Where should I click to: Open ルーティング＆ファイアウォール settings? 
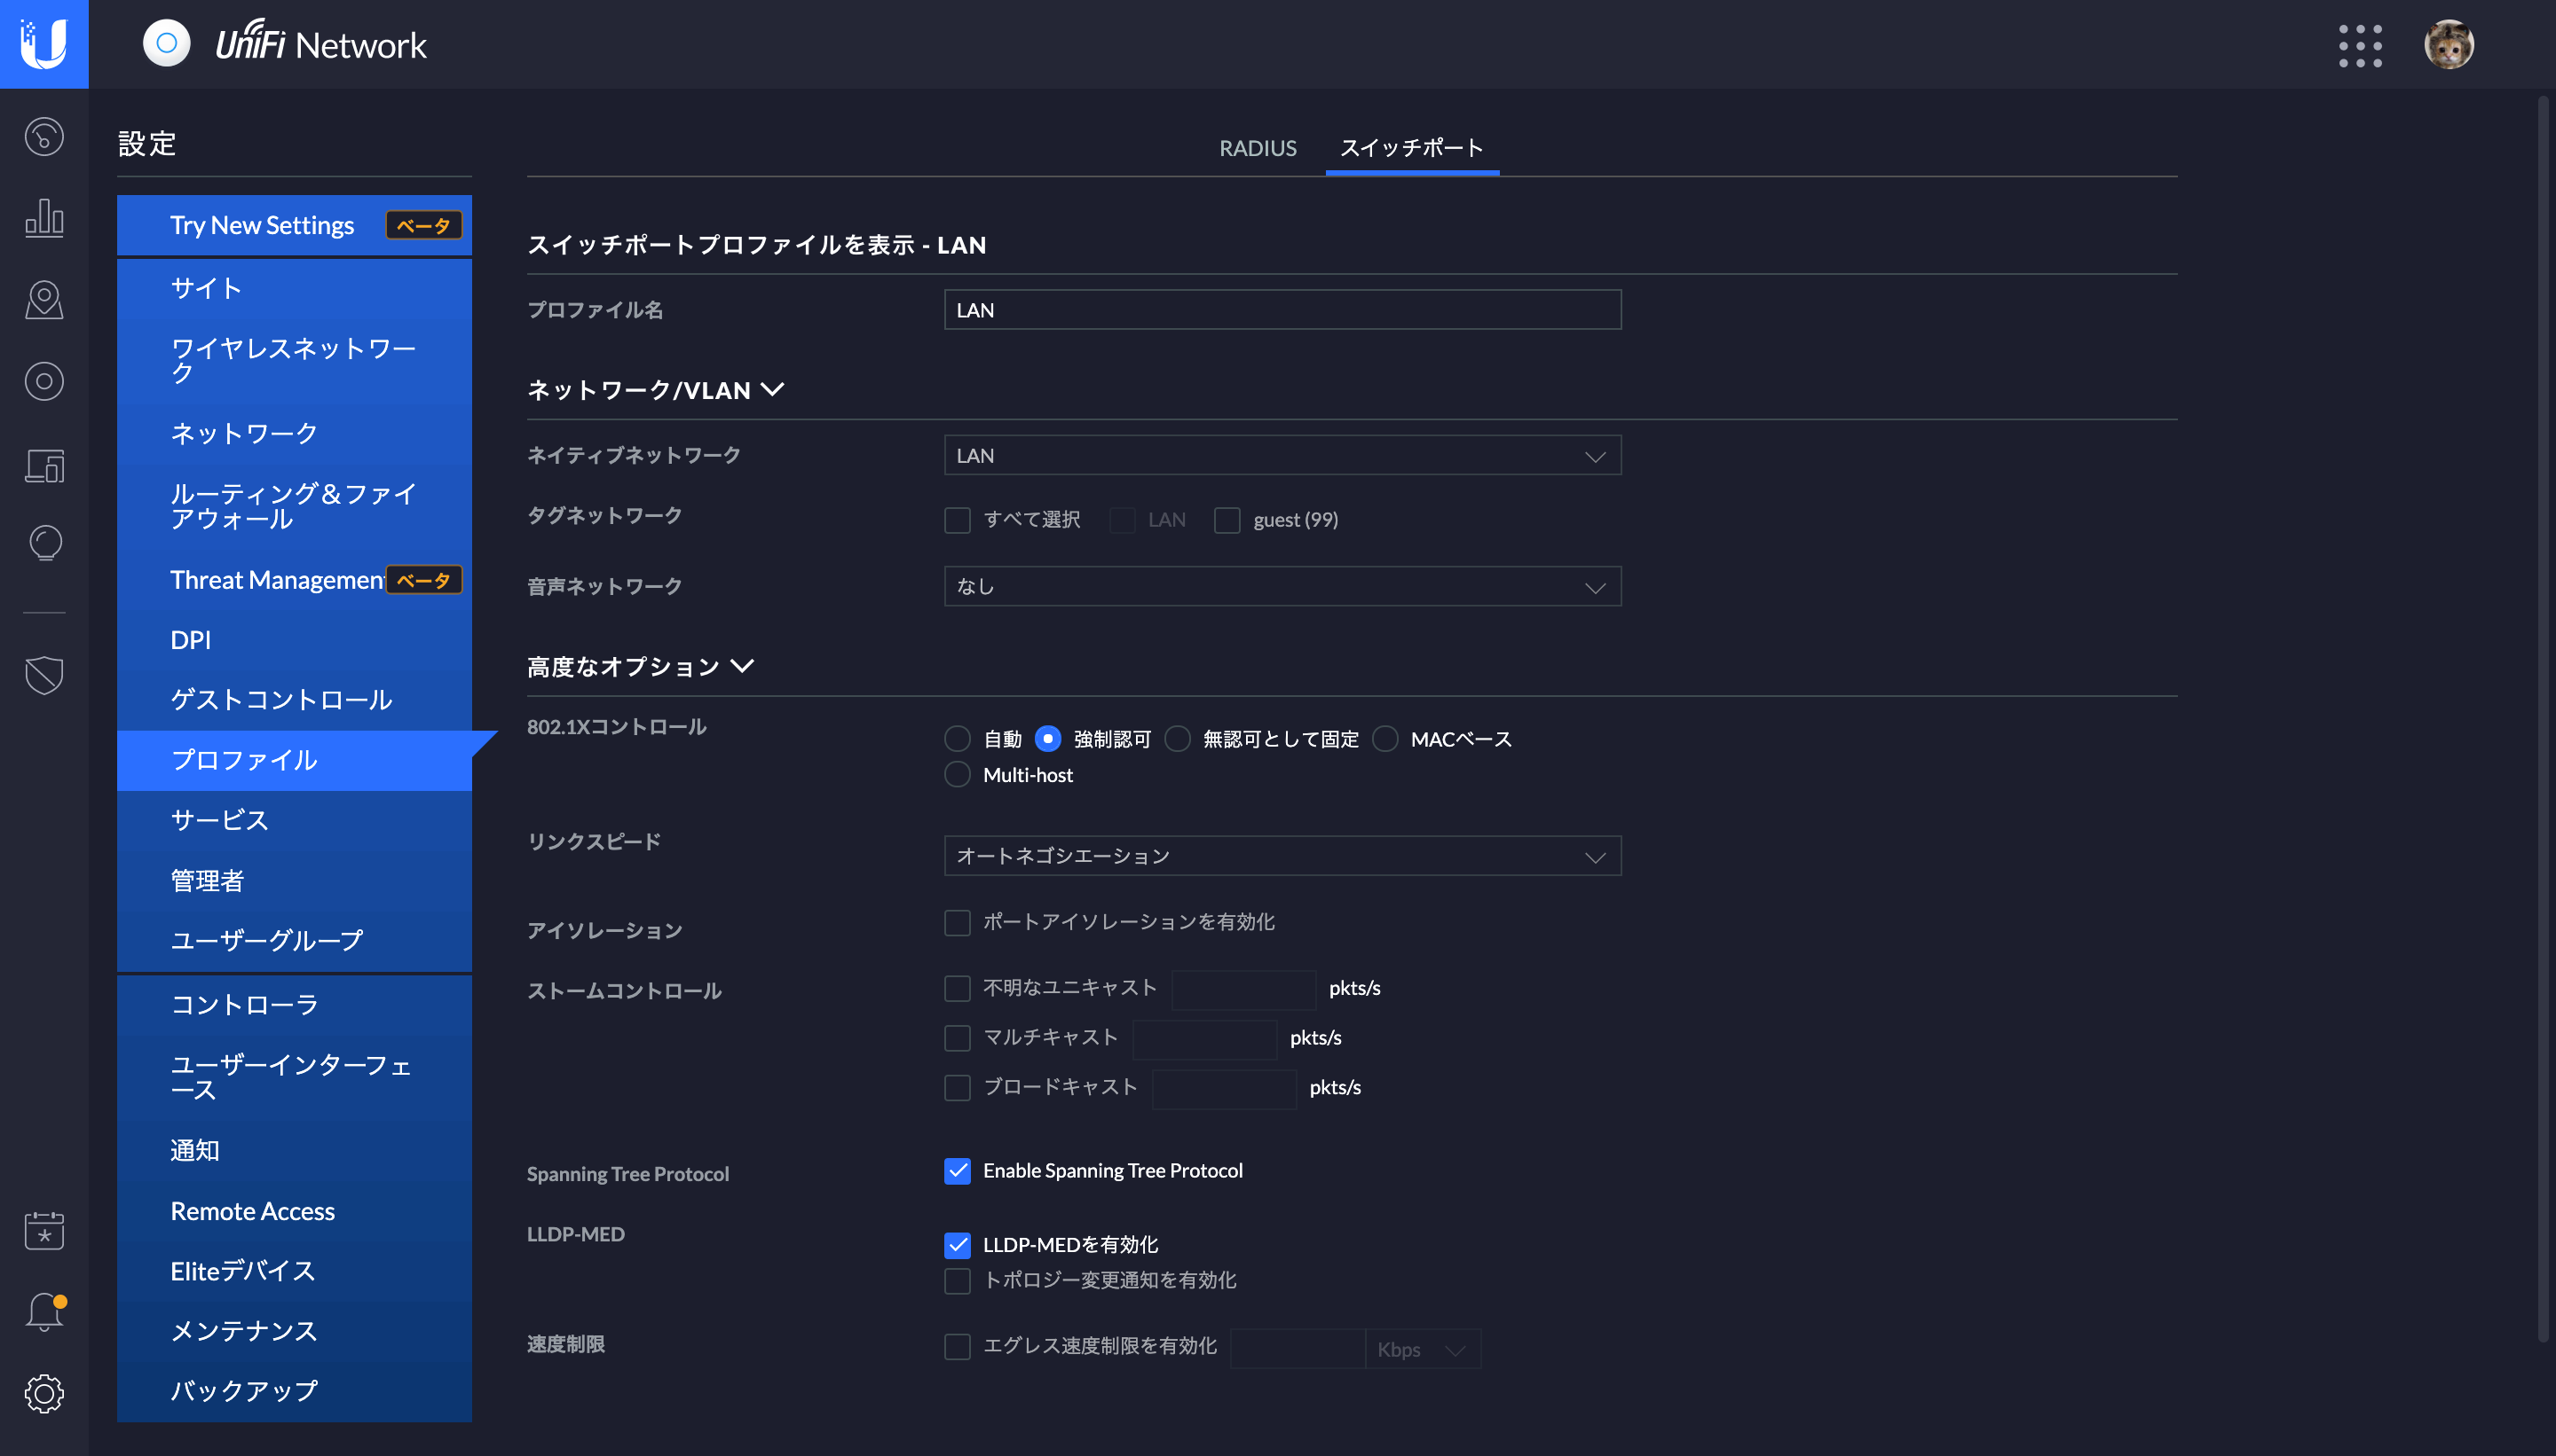click(x=295, y=506)
